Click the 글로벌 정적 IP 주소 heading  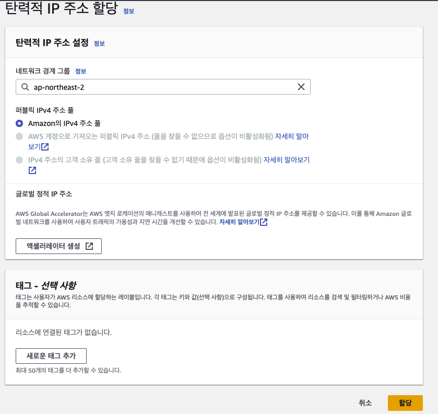(x=44, y=194)
